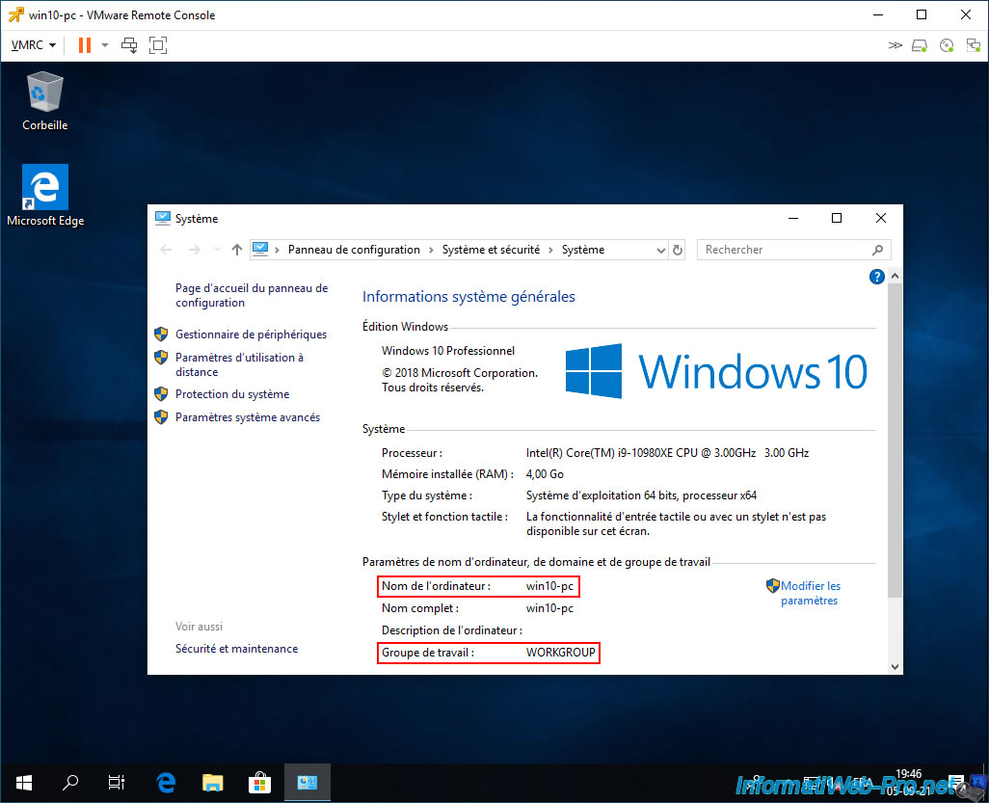Expand the power options dropdown arrow
The image size is (989, 803).
point(105,45)
